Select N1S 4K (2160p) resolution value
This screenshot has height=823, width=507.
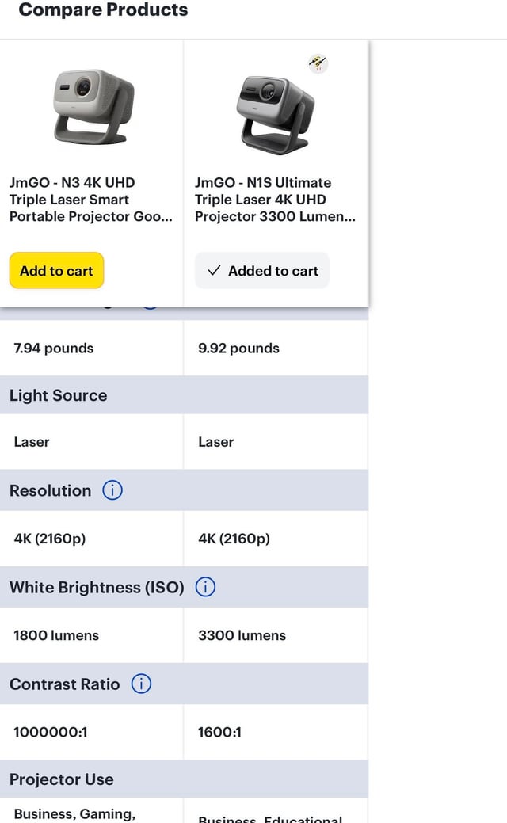[234, 539]
